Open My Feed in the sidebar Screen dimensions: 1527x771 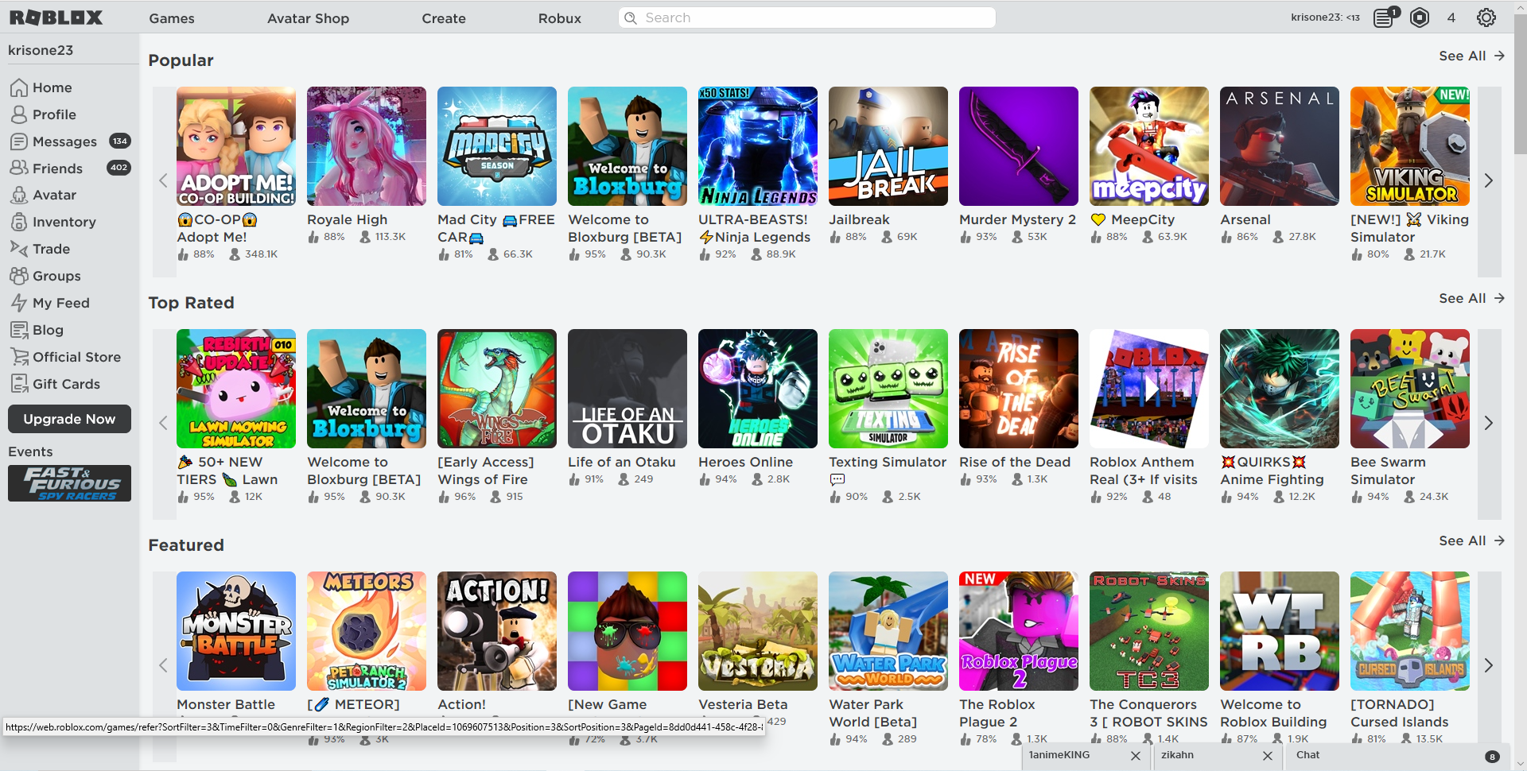pos(49,303)
